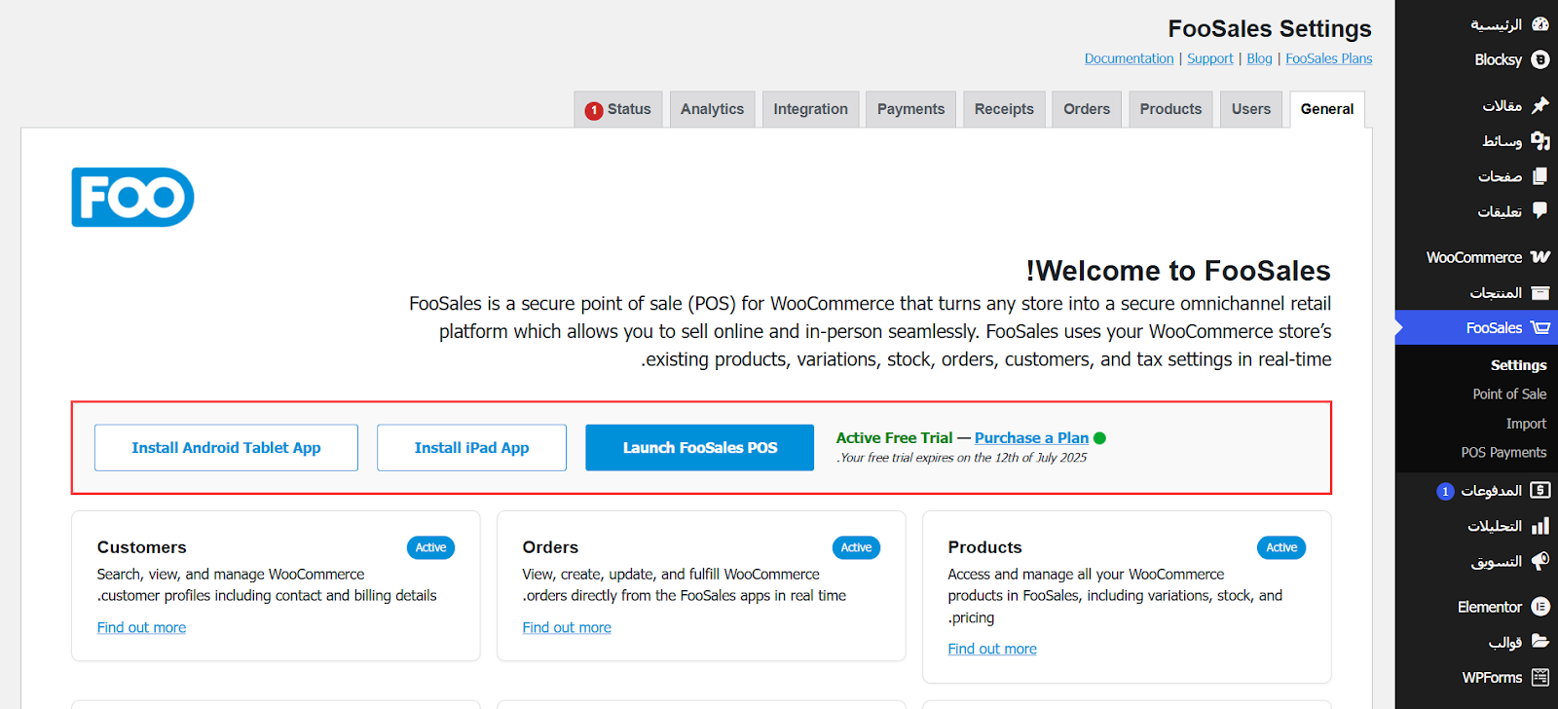Open the Purchase a Plan link
The width and height of the screenshot is (1558, 709).
point(1031,438)
